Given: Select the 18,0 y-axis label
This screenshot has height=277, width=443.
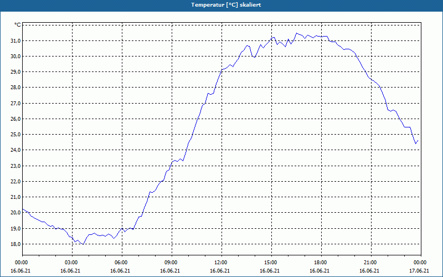Looking at the screenshot, I should [x=16, y=244].
